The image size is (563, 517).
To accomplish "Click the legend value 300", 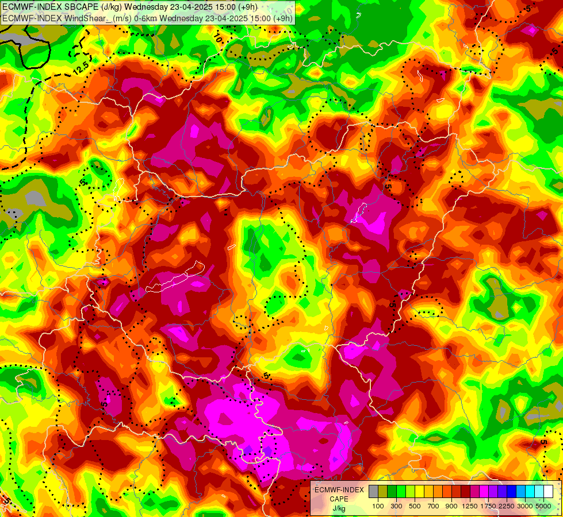I will point(396,506).
